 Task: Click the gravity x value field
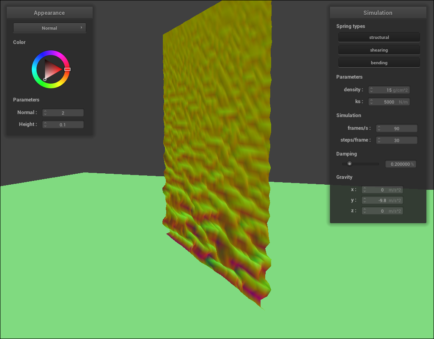382,190
